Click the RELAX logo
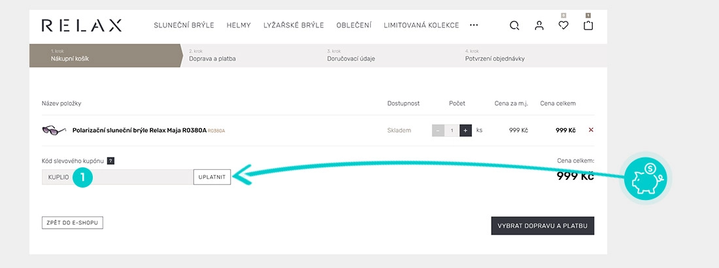Image resolution: width=719 pixels, height=268 pixels. 82,25
